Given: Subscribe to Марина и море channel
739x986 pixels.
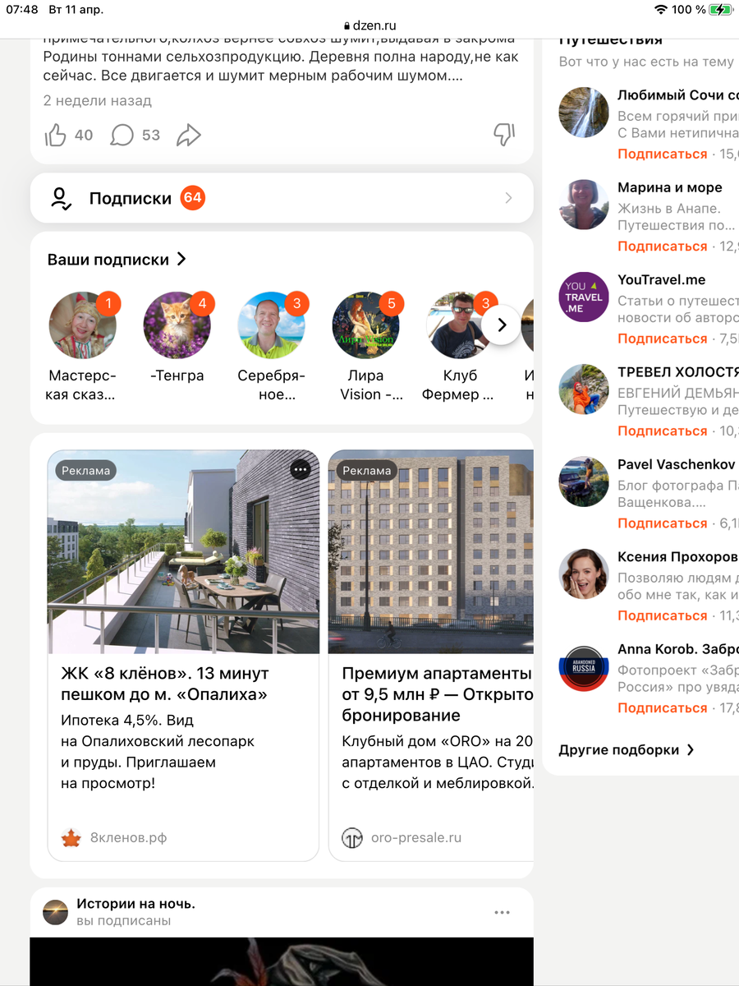Looking at the screenshot, I should pos(663,246).
